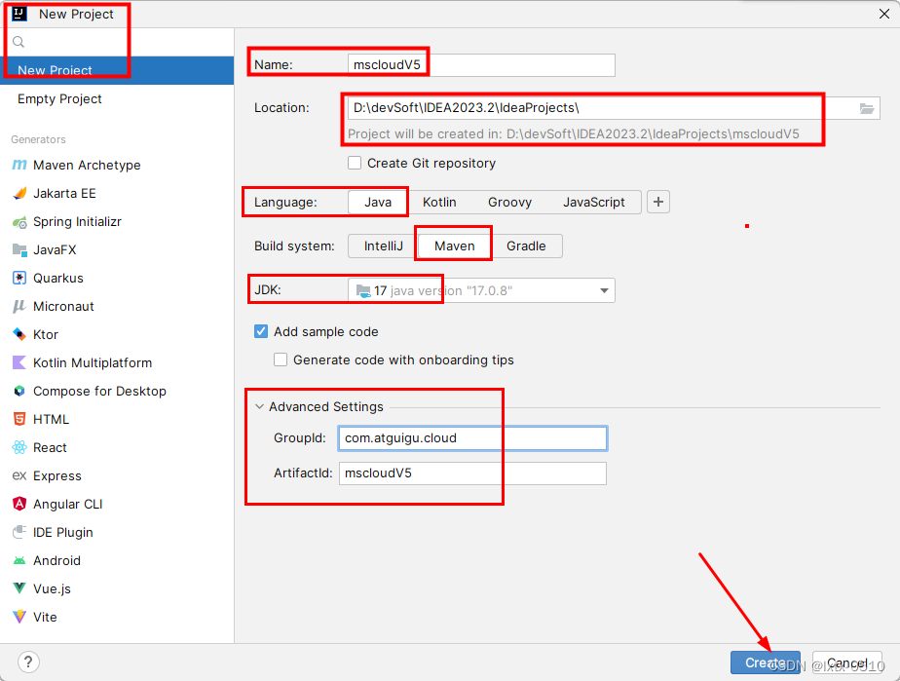Click the Android robot icon
The width and height of the screenshot is (900, 681).
19,560
